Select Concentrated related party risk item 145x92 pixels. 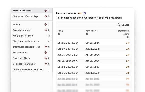[32, 69]
